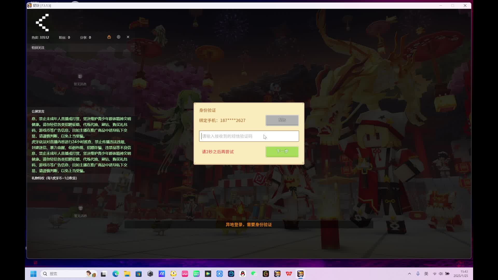The image size is (498, 280).
Task: Close the streaming overlay panel
Action: (x=128, y=37)
